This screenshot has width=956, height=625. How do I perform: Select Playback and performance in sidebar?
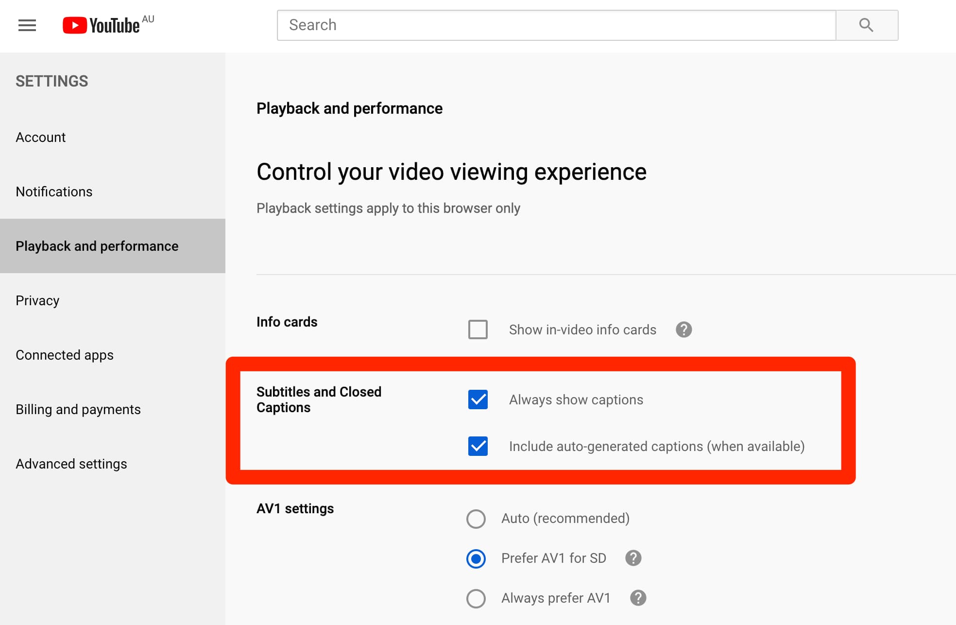pyautogui.click(x=113, y=246)
